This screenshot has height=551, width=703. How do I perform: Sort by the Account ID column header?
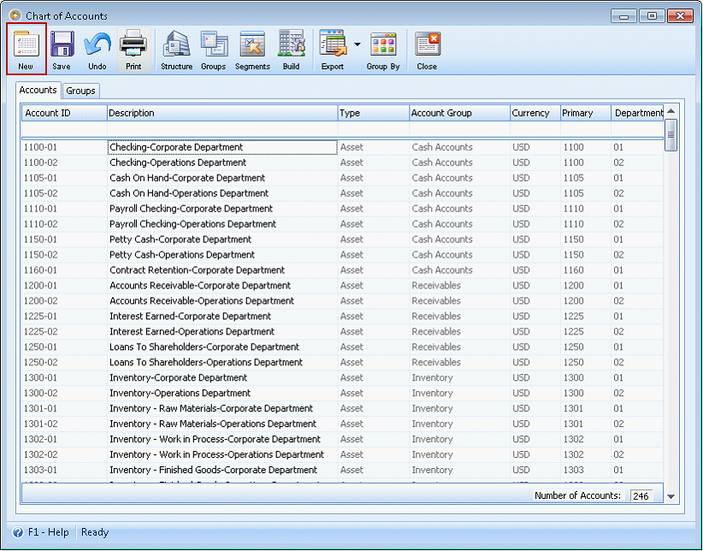64,113
